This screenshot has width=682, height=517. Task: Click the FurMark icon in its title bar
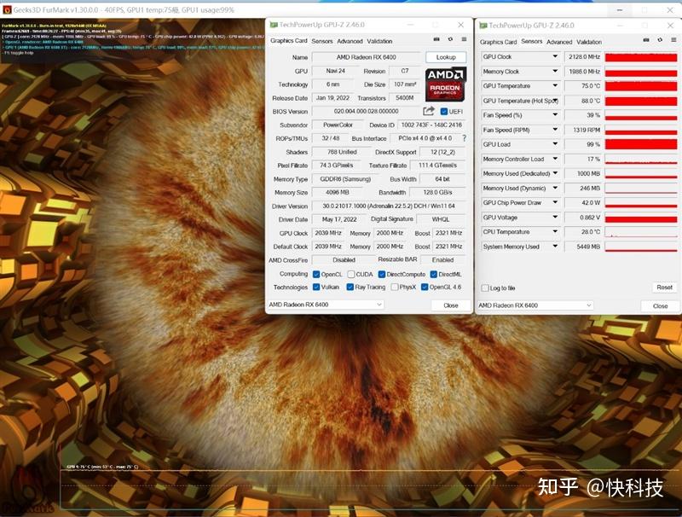(x=9, y=8)
